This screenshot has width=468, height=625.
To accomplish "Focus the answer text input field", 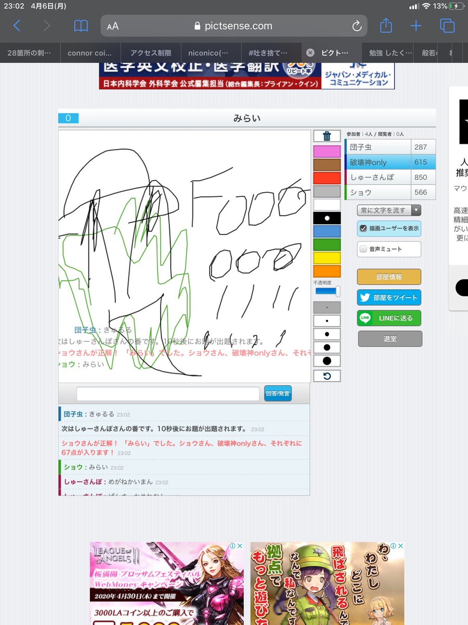I will [168, 394].
